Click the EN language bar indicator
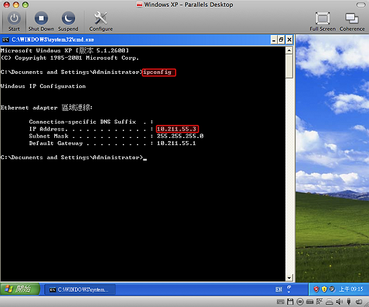369x307 pixels. coord(278,290)
